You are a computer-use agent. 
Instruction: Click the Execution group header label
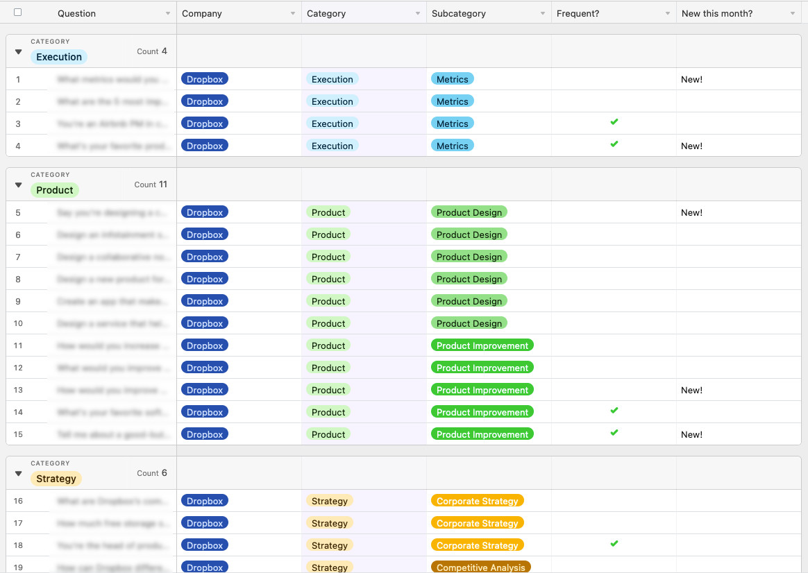click(59, 57)
